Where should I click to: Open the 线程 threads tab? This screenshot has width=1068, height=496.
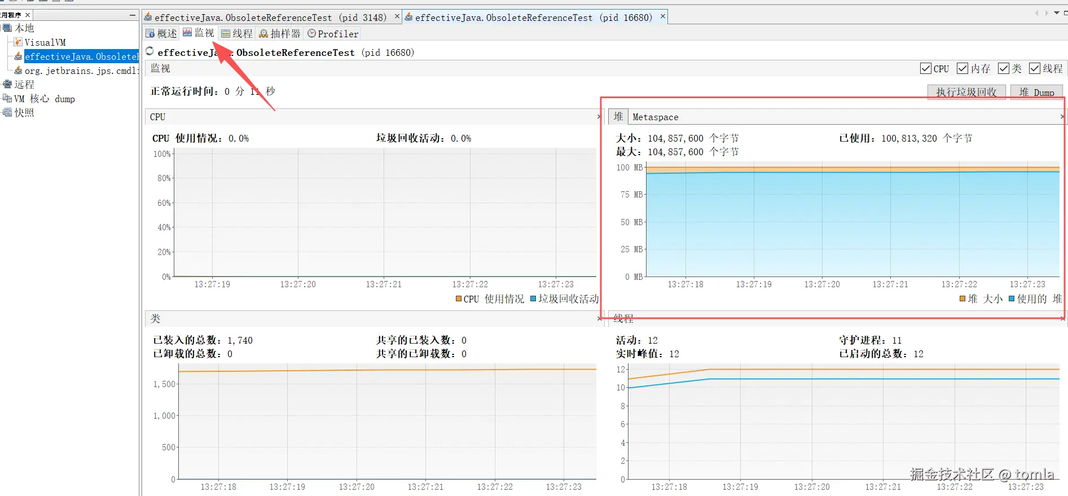tap(237, 33)
